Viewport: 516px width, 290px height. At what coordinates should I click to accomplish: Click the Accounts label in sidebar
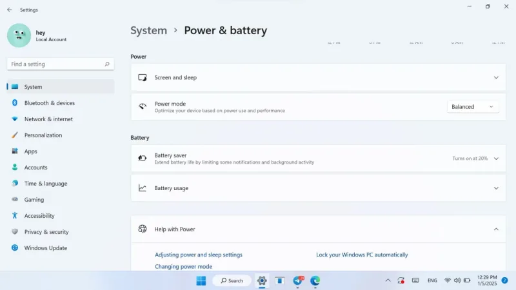point(36,168)
